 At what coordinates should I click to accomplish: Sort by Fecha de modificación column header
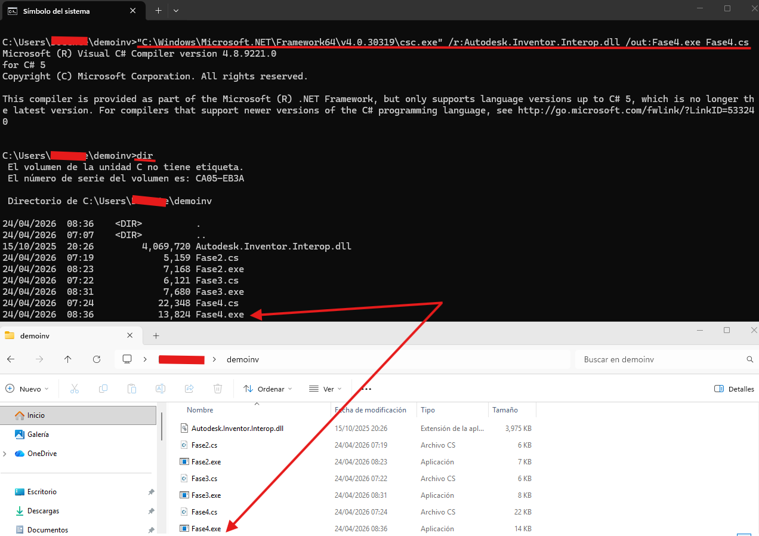(x=371, y=410)
